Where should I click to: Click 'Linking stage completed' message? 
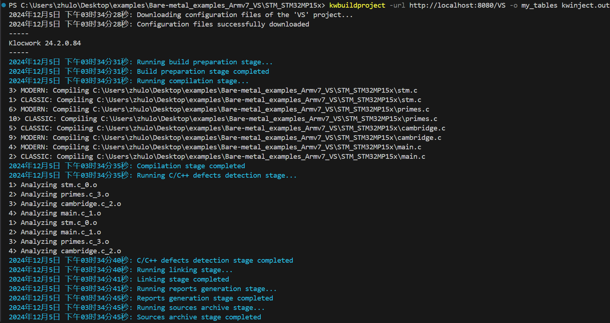[183, 279]
